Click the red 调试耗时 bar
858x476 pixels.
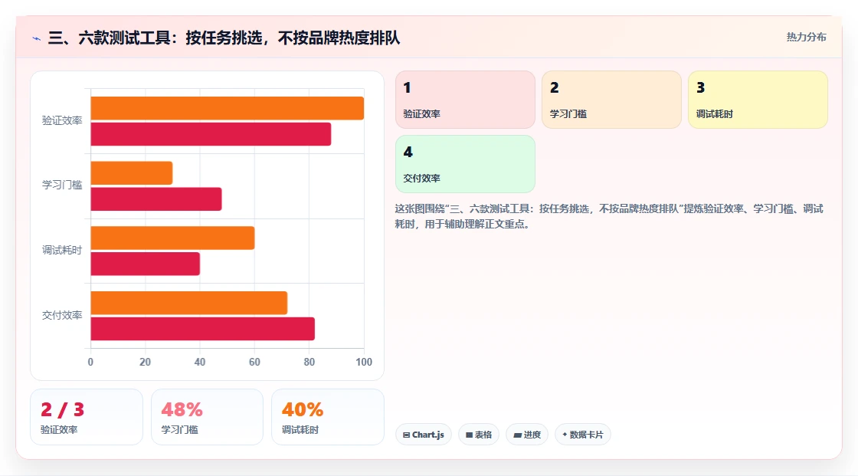[145, 264]
